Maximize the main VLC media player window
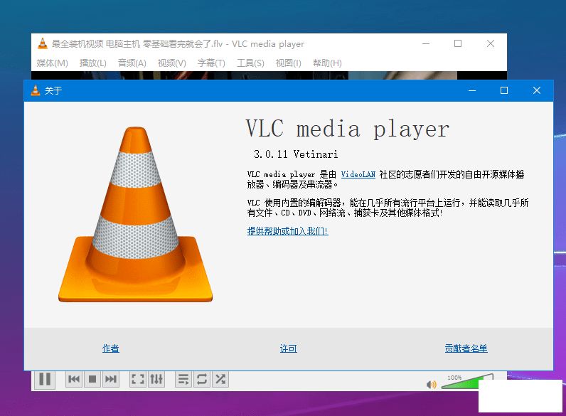Viewport: 566px width, 416px height. [458, 43]
